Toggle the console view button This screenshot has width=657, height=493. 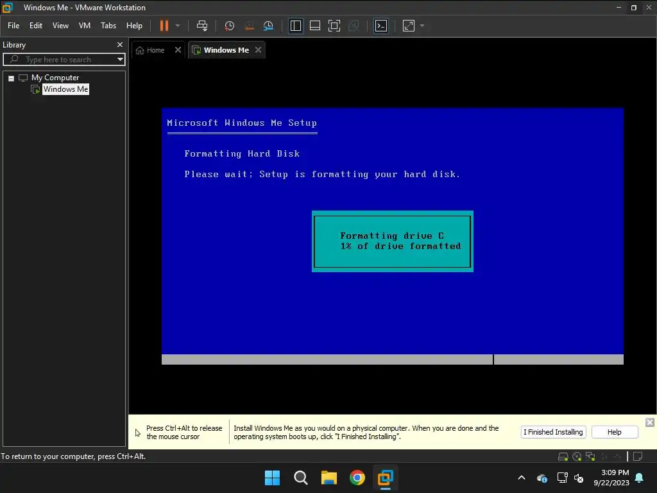pos(381,26)
